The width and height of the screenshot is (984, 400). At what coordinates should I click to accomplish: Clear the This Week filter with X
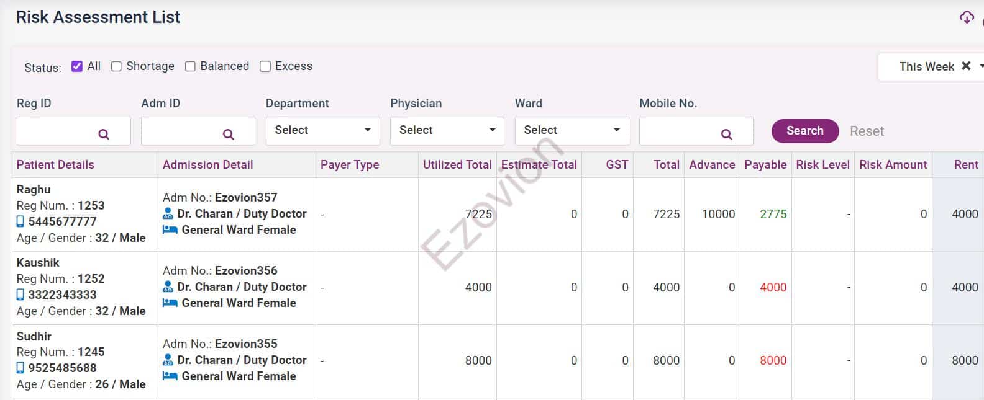click(x=966, y=66)
